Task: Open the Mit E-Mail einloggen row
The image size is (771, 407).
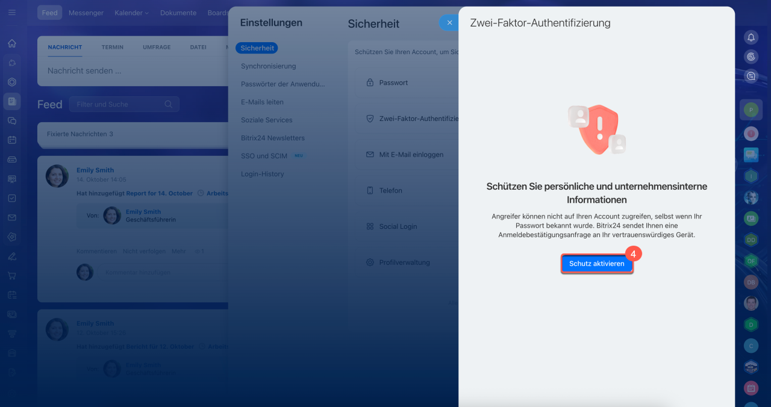Action: [407, 155]
